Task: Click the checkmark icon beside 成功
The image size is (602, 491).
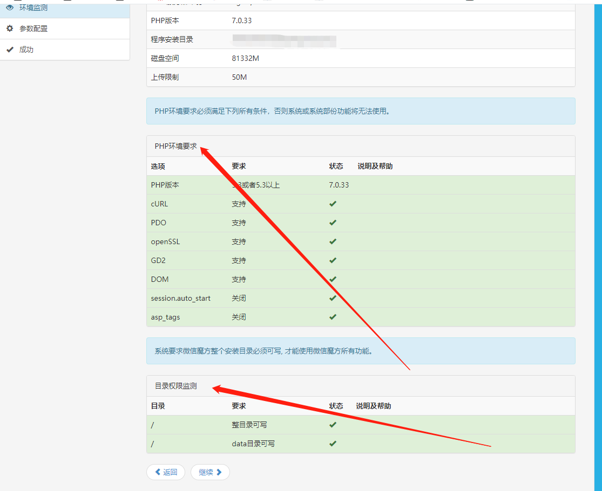Action: pos(10,50)
